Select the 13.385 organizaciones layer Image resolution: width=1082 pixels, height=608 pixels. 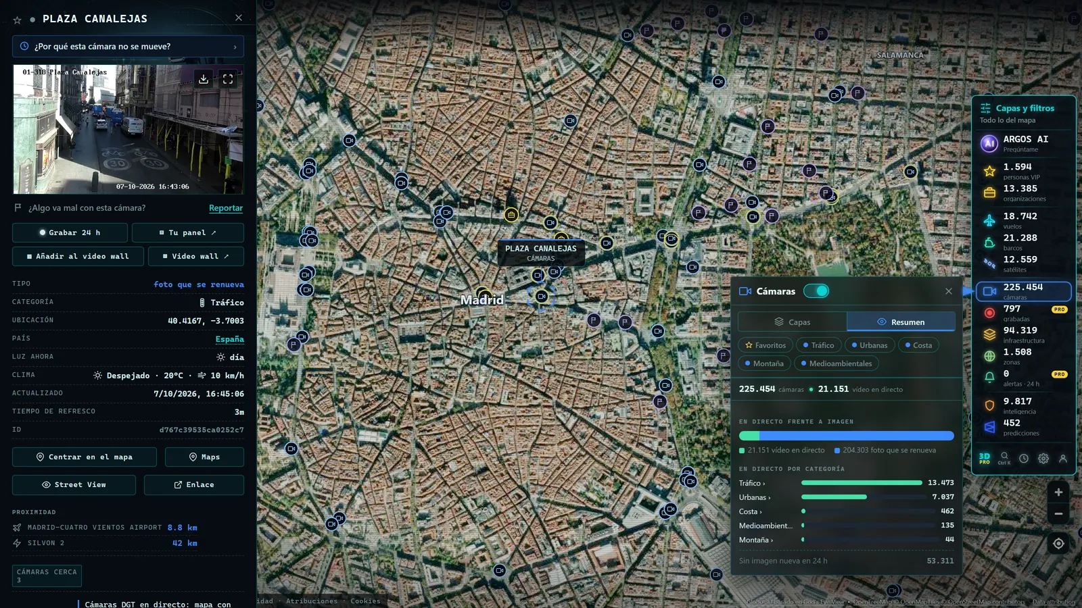coord(1024,193)
